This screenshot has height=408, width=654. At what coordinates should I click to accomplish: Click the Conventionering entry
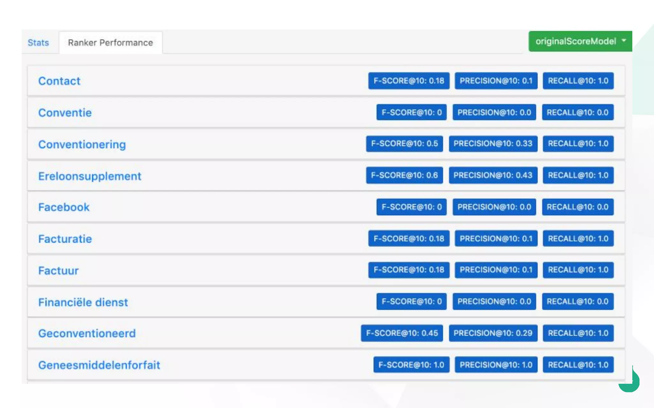(x=82, y=144)
